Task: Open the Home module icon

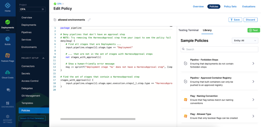Action: (7, 6)
